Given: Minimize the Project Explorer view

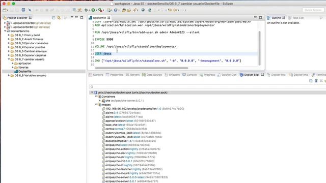Looking at the screenshot, I should click(76, 17).
